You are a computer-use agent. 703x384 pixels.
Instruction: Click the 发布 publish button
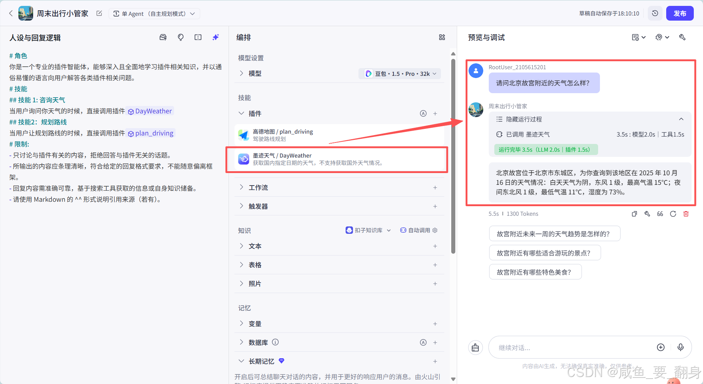point(680,13)
